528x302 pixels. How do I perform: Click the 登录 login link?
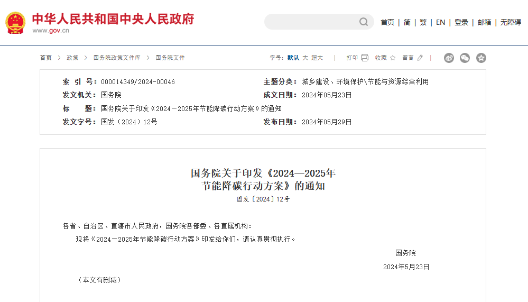[461, 22]
